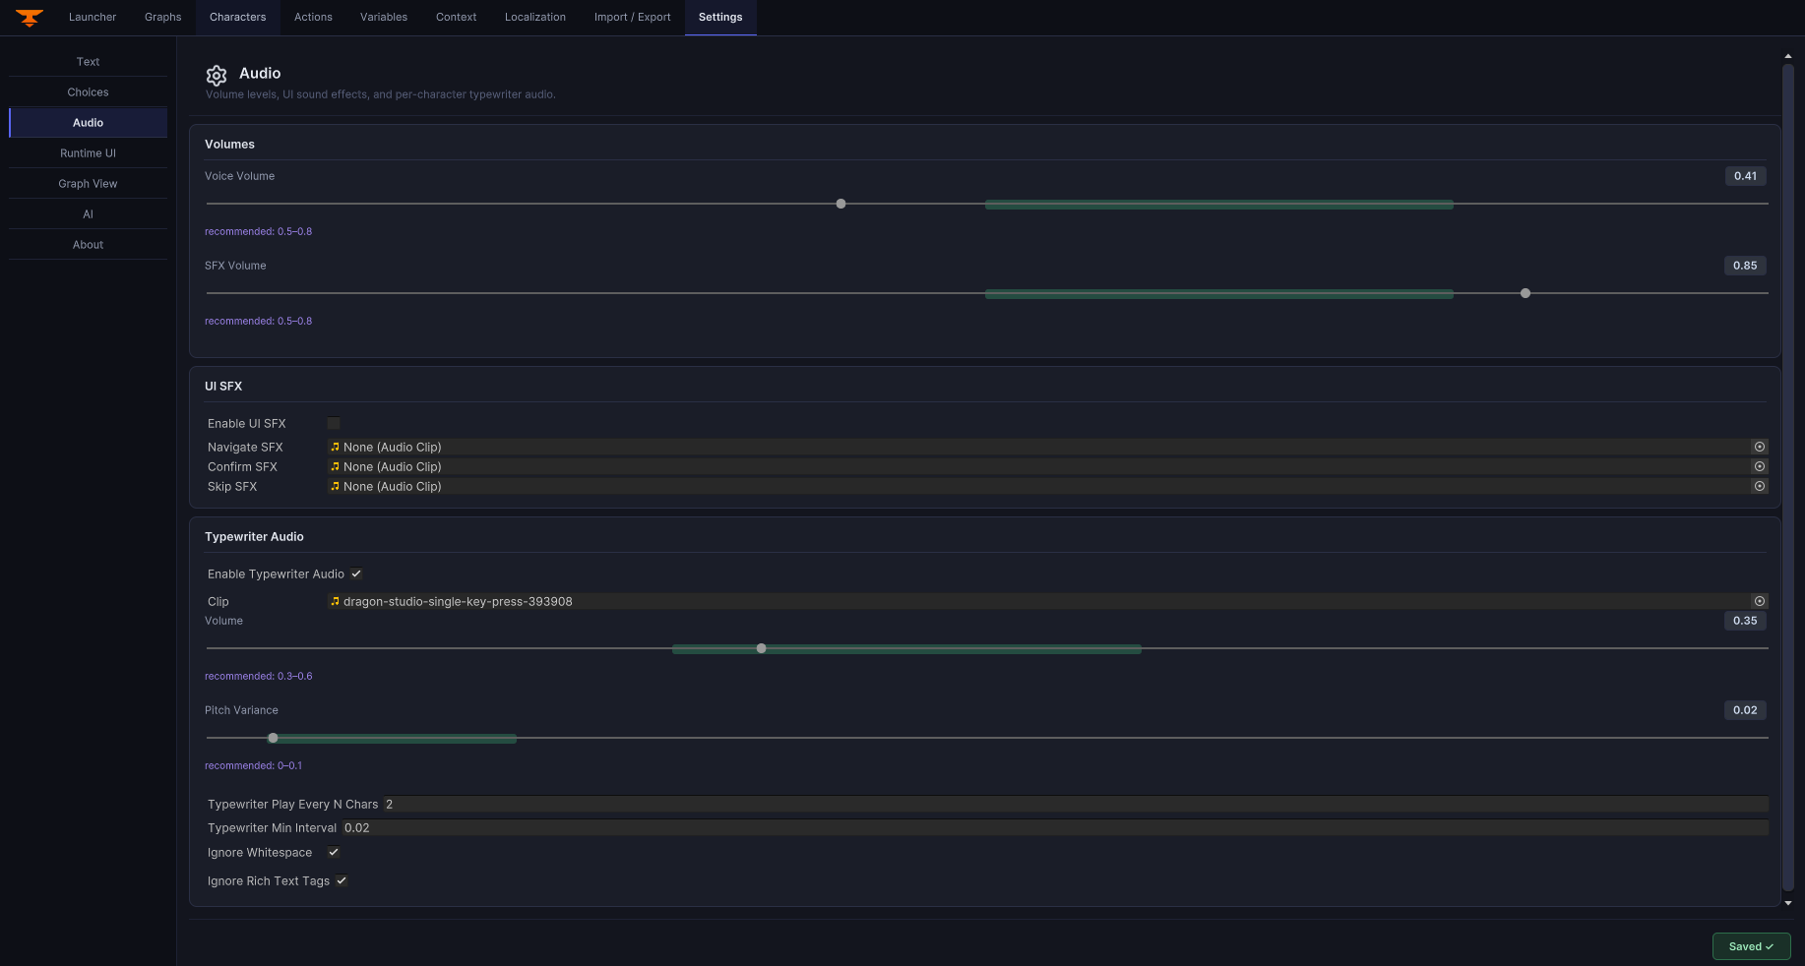Click the Typewriter Min Interval field
Screen dimensions: 1805x966
pos(1055,827)
